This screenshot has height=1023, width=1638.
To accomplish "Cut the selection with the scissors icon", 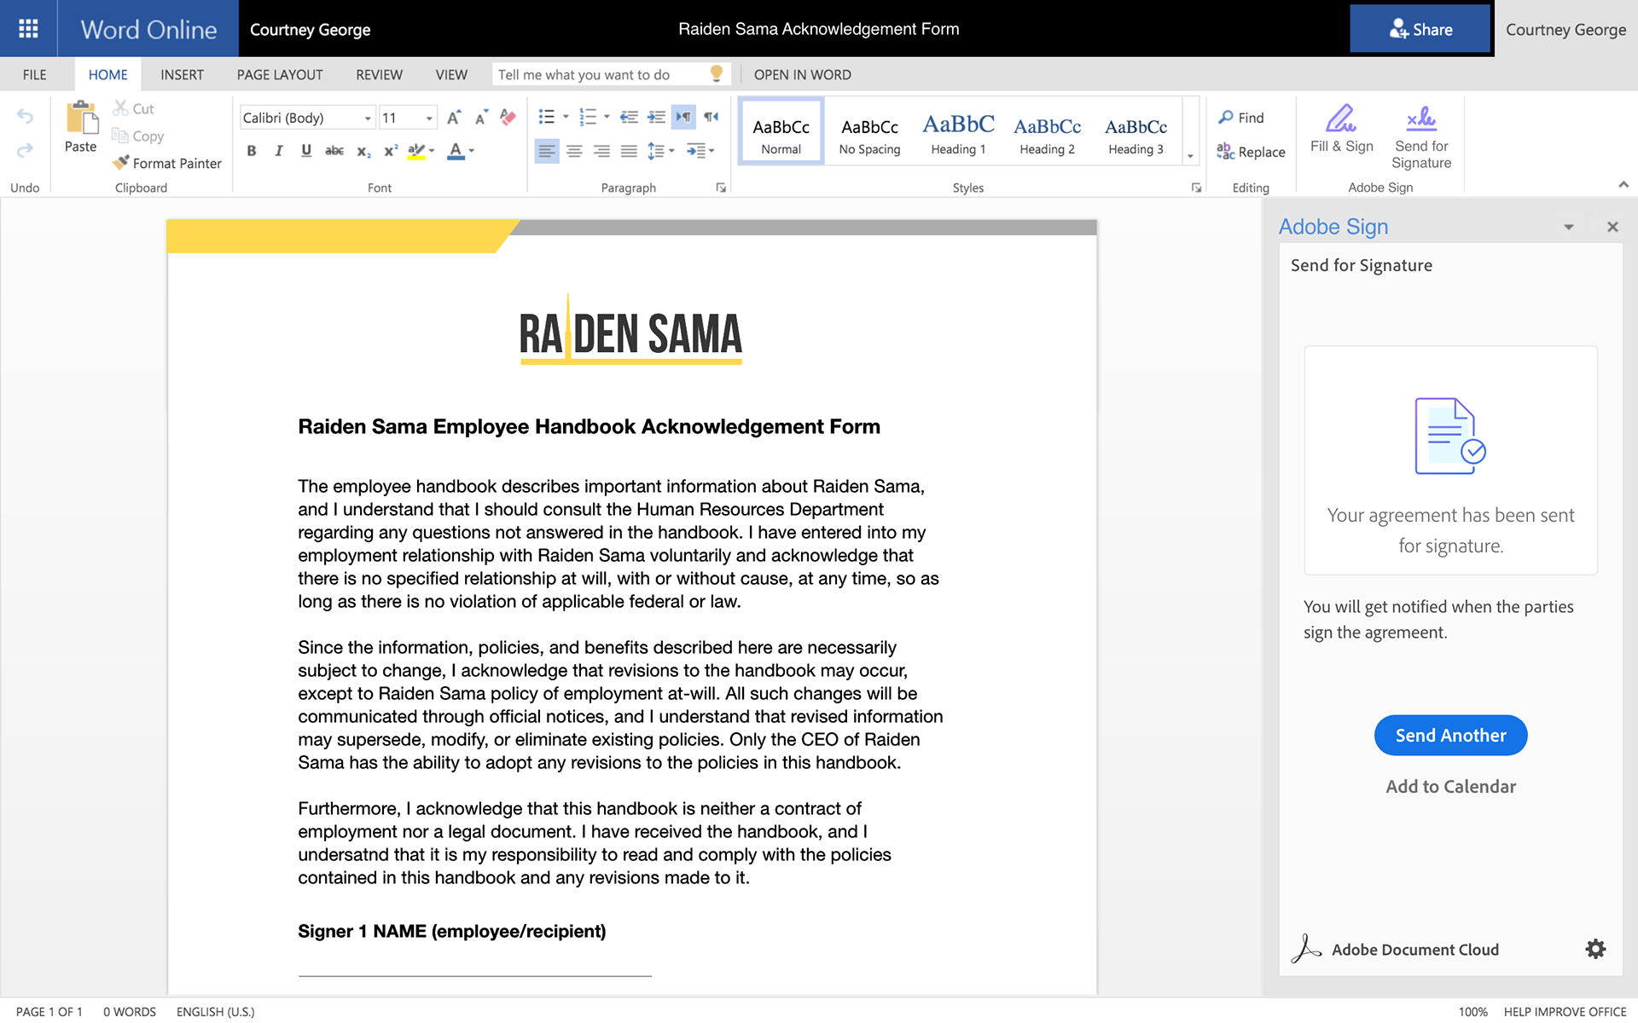I will point(121,108).
